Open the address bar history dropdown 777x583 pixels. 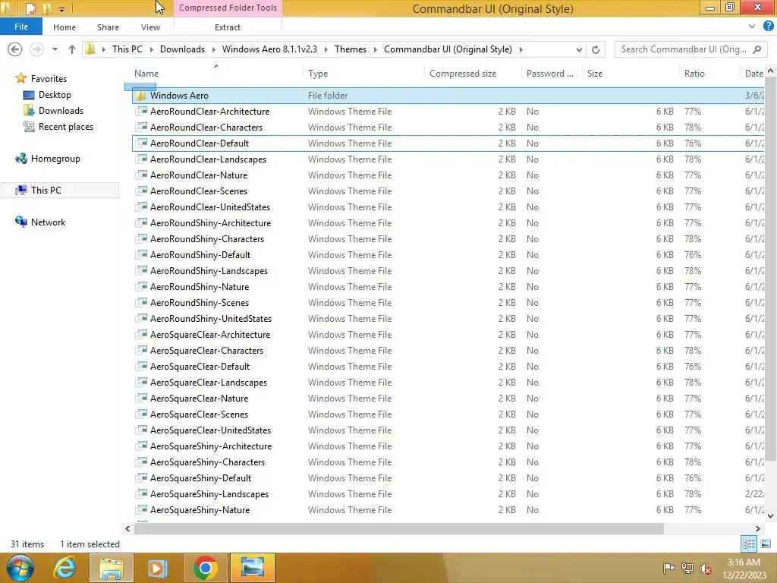pos(579,49)
